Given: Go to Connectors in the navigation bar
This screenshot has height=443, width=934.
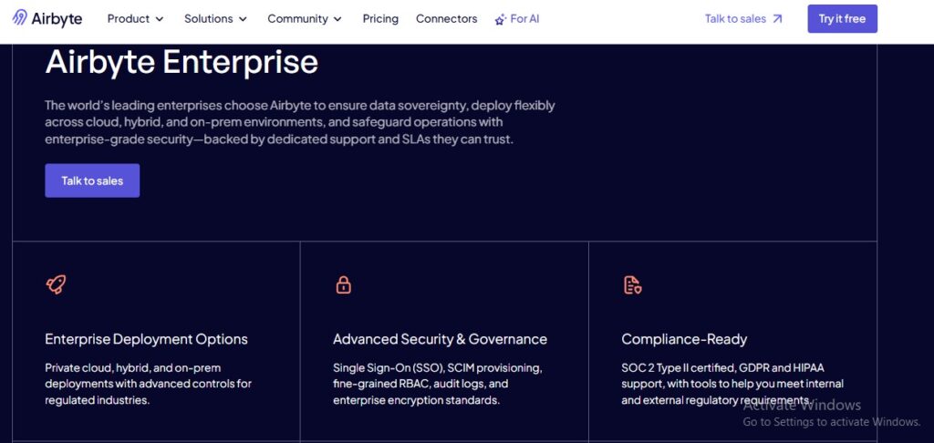Looking at the screenshot, I should tap(446, 18).
